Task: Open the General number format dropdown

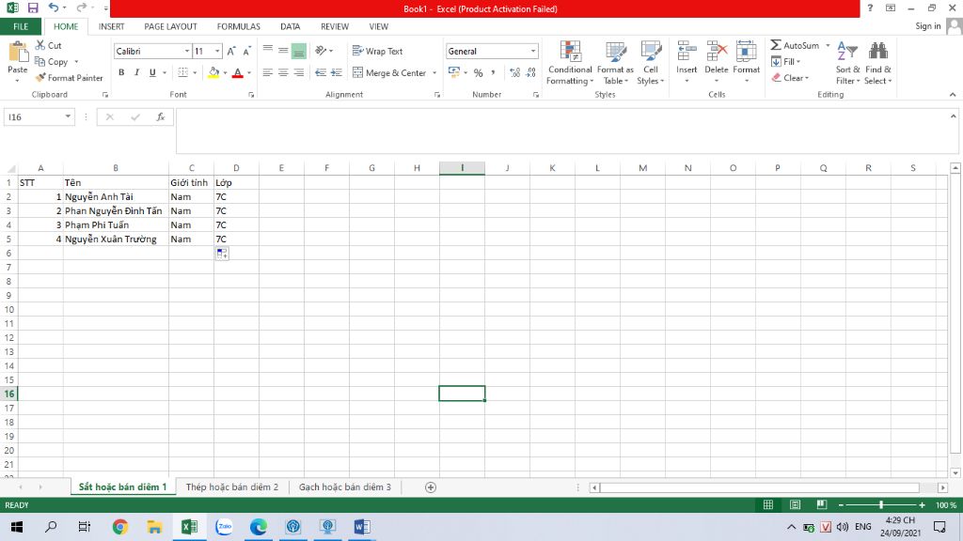Action: [x=533, y=52]
